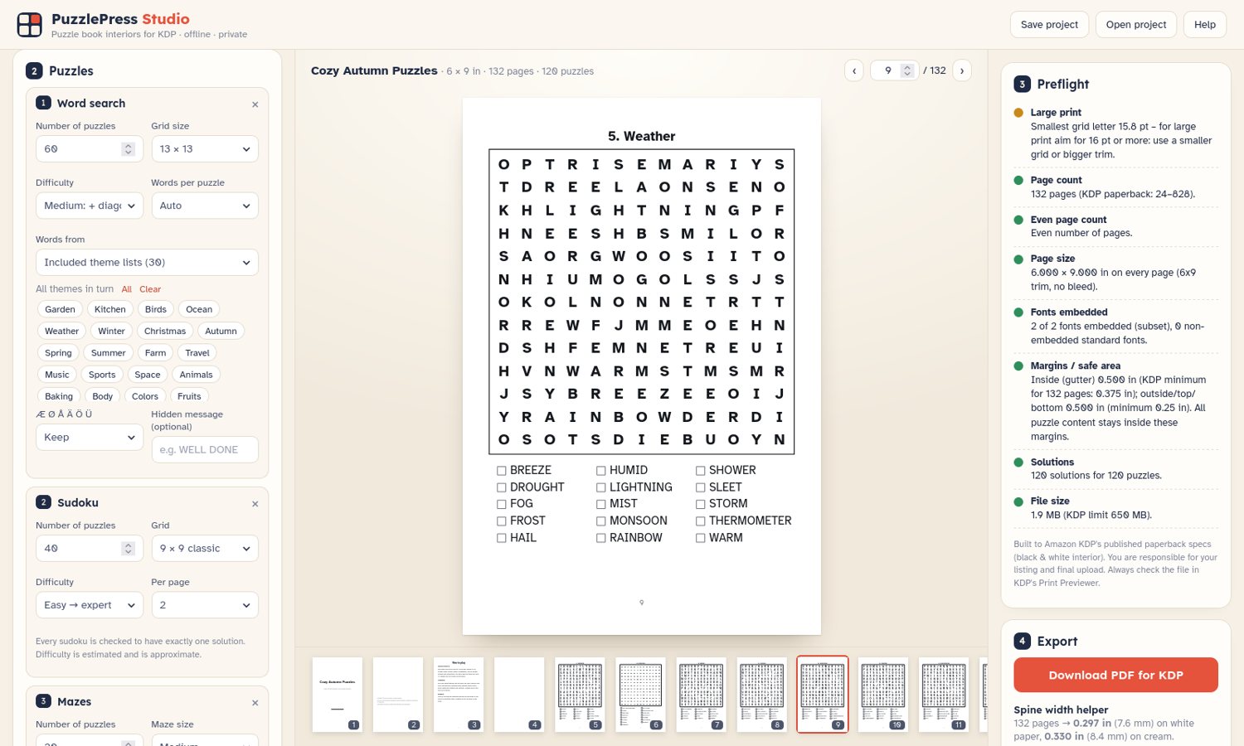1244x746 pixels.
Task: Check off SHOWER in the word list
Action: [700, 470]
